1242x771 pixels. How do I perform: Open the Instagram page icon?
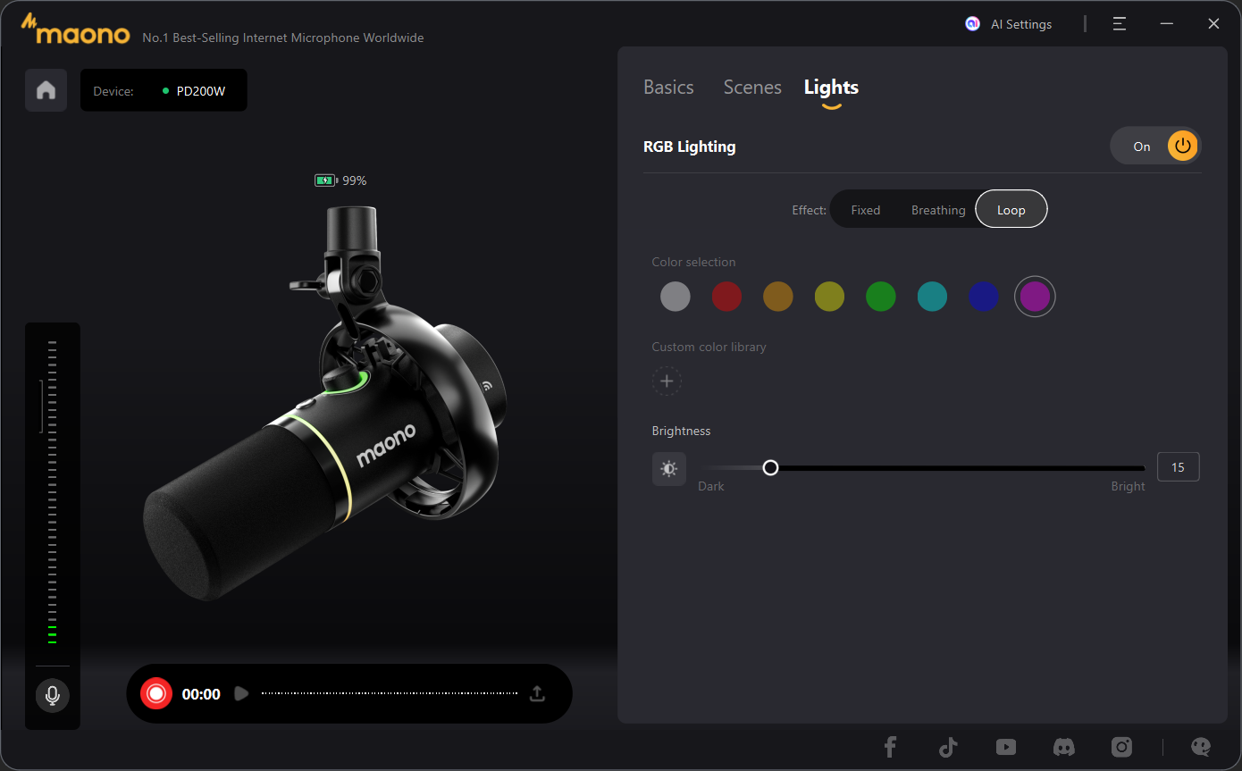(x=1121, y=747)
